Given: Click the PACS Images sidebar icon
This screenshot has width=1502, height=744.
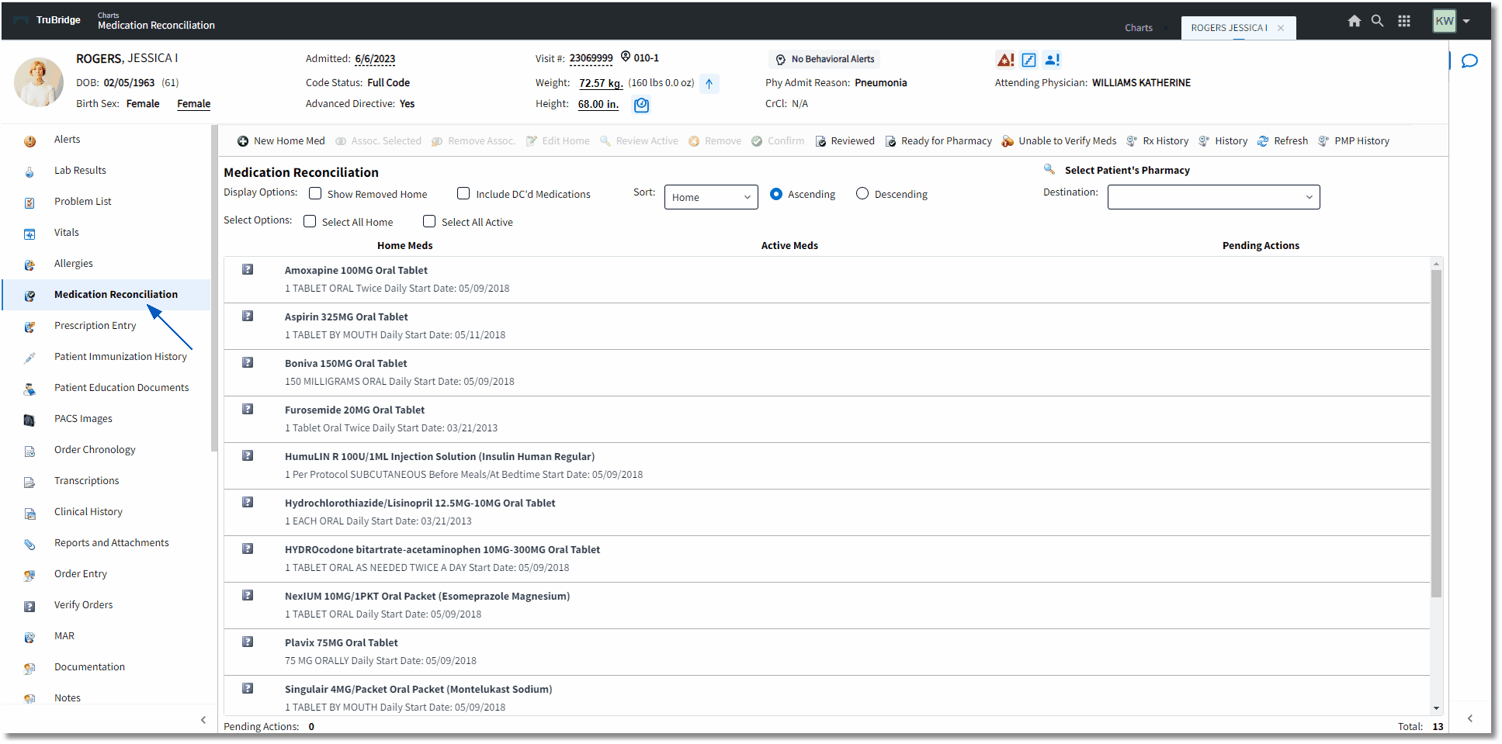Looking at the screenshot, I should tap(29, 420).
